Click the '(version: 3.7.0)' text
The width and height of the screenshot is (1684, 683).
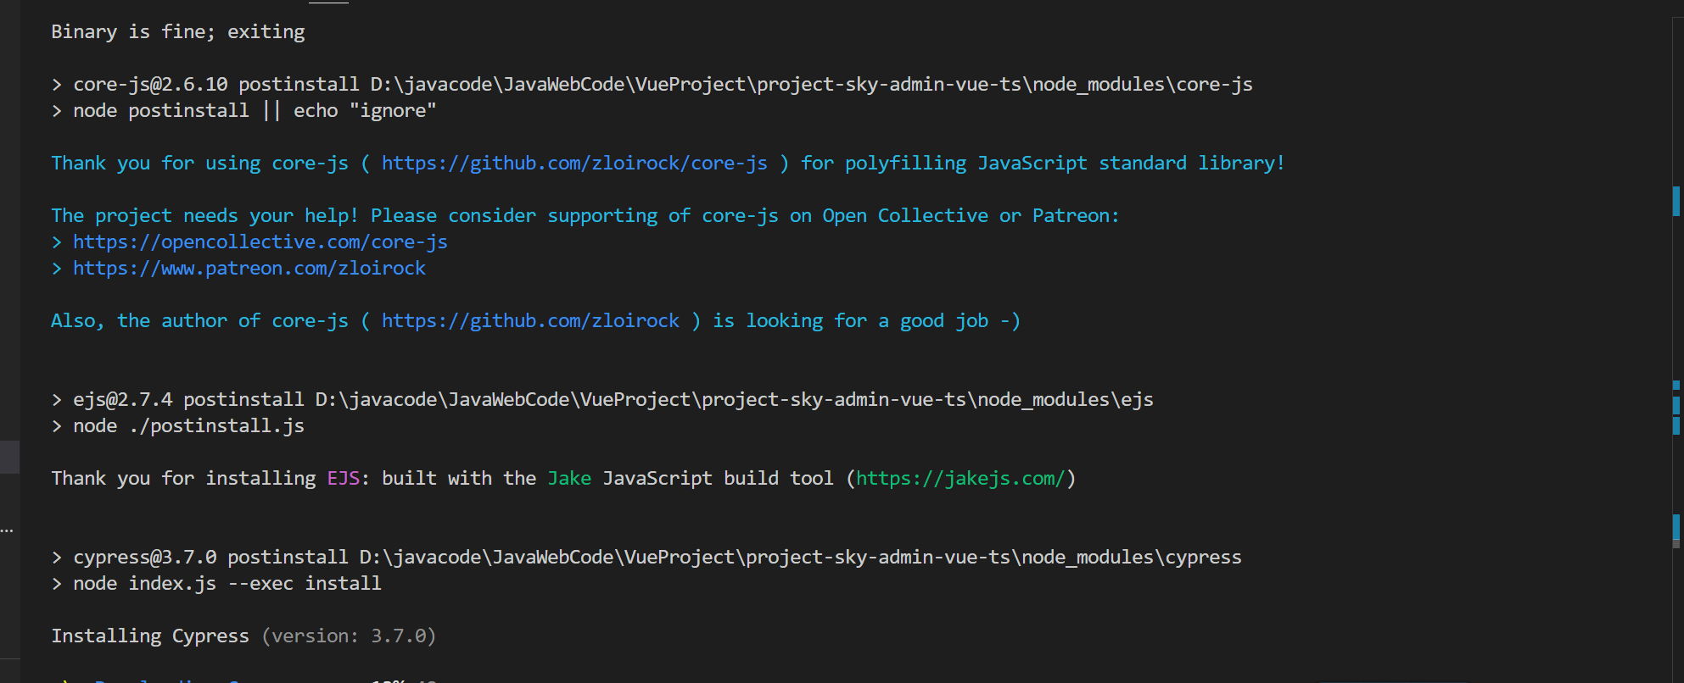349,636
